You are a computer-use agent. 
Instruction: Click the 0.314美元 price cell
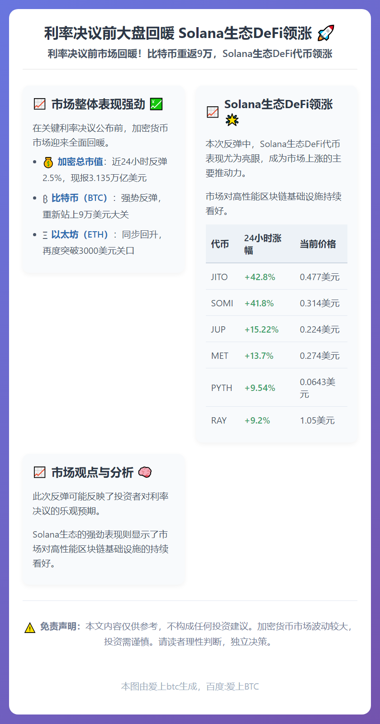tap(320, 303)
